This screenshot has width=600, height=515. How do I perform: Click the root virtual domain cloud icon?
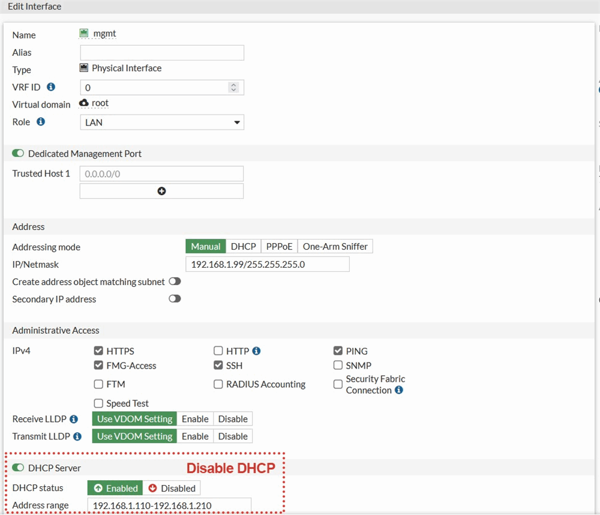[x=84, y=103]
